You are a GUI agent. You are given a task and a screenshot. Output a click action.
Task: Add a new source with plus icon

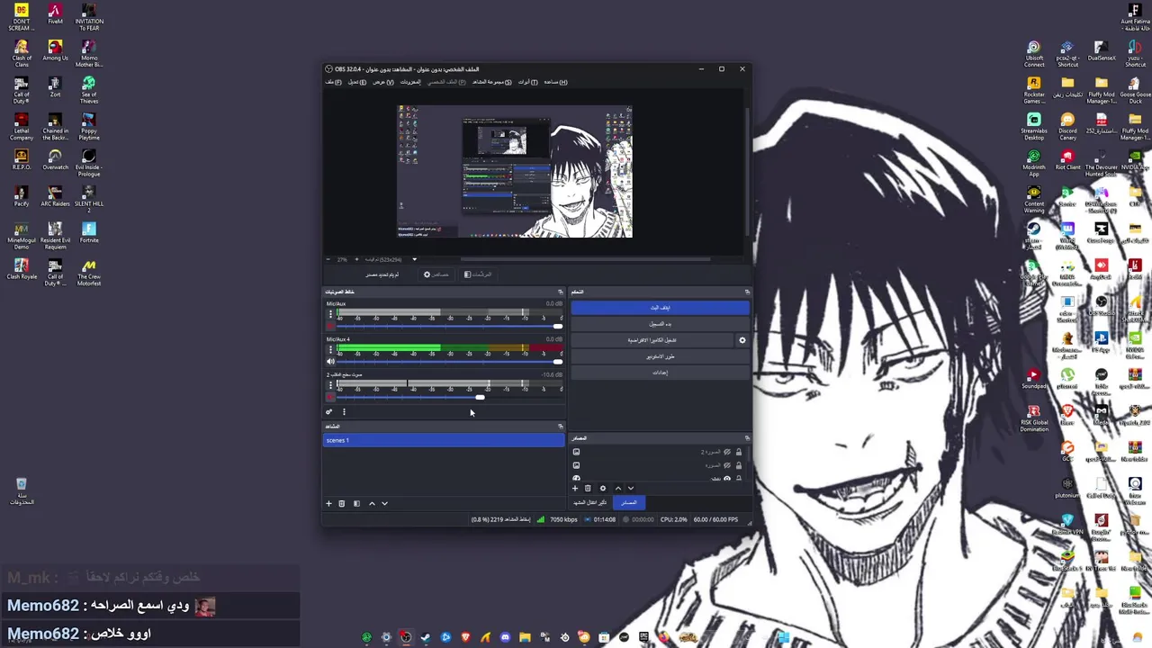tap(575, 489)
